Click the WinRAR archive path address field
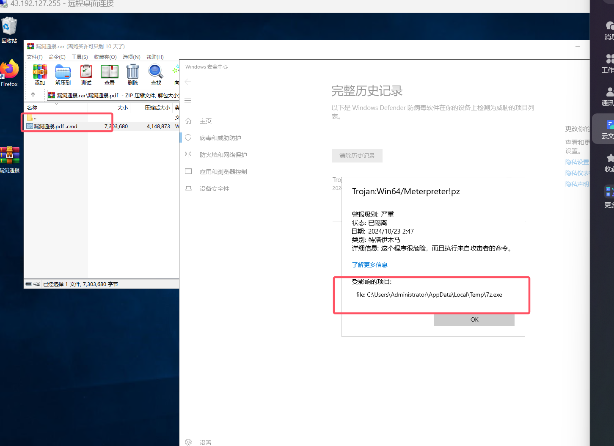The width and height of the screenshot is (614, 446). tap(113, 95)
